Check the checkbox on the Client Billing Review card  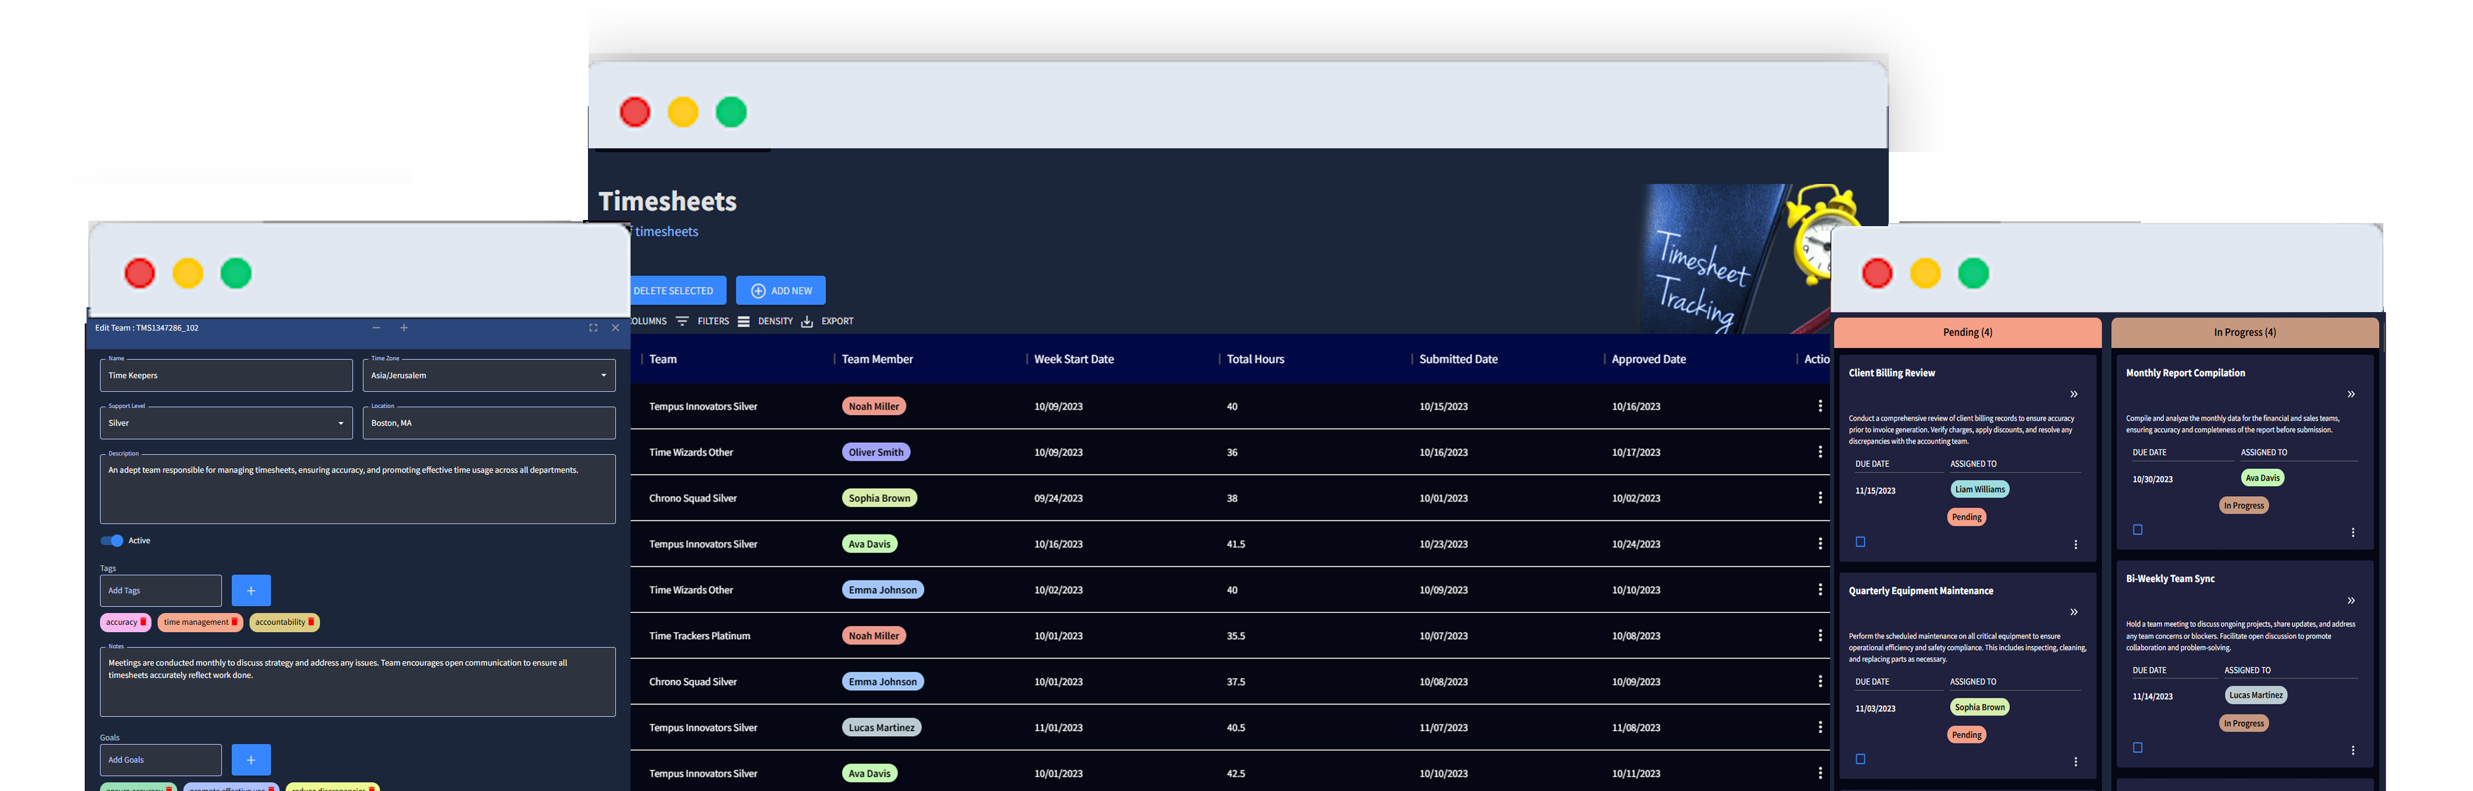[x=1860, y=541]
